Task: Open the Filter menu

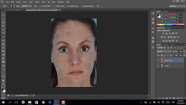Action: tap(43, 2)
